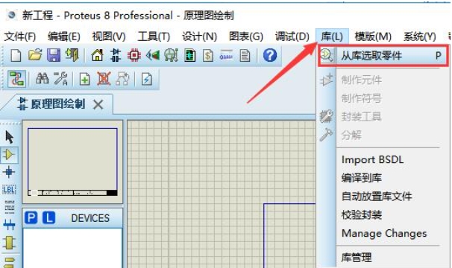Open Bill of Materials dollar icon
This screenshot has height=268, width=452.
(207, 55)
